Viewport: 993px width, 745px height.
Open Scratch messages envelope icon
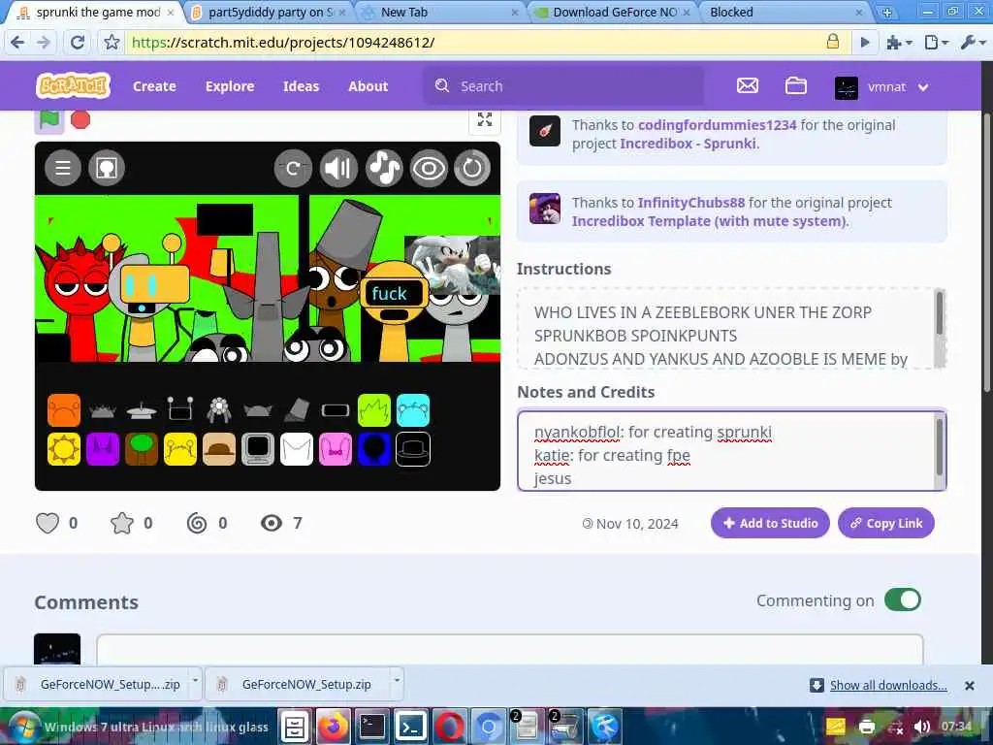[748, 85]
